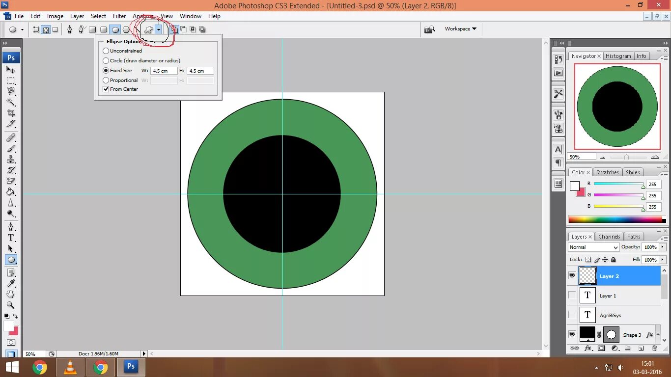
Task: Select the Hand tool
Action: (11, 294)
